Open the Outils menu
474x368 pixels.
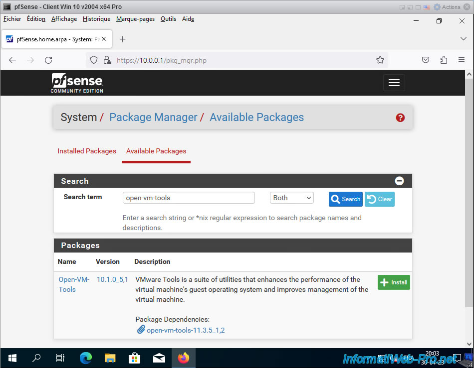(x=168, y=19)
